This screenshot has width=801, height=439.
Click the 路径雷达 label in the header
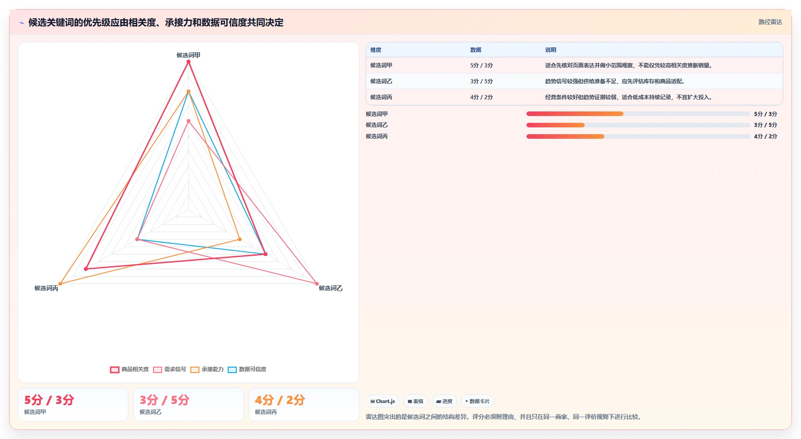click(770, 22)
